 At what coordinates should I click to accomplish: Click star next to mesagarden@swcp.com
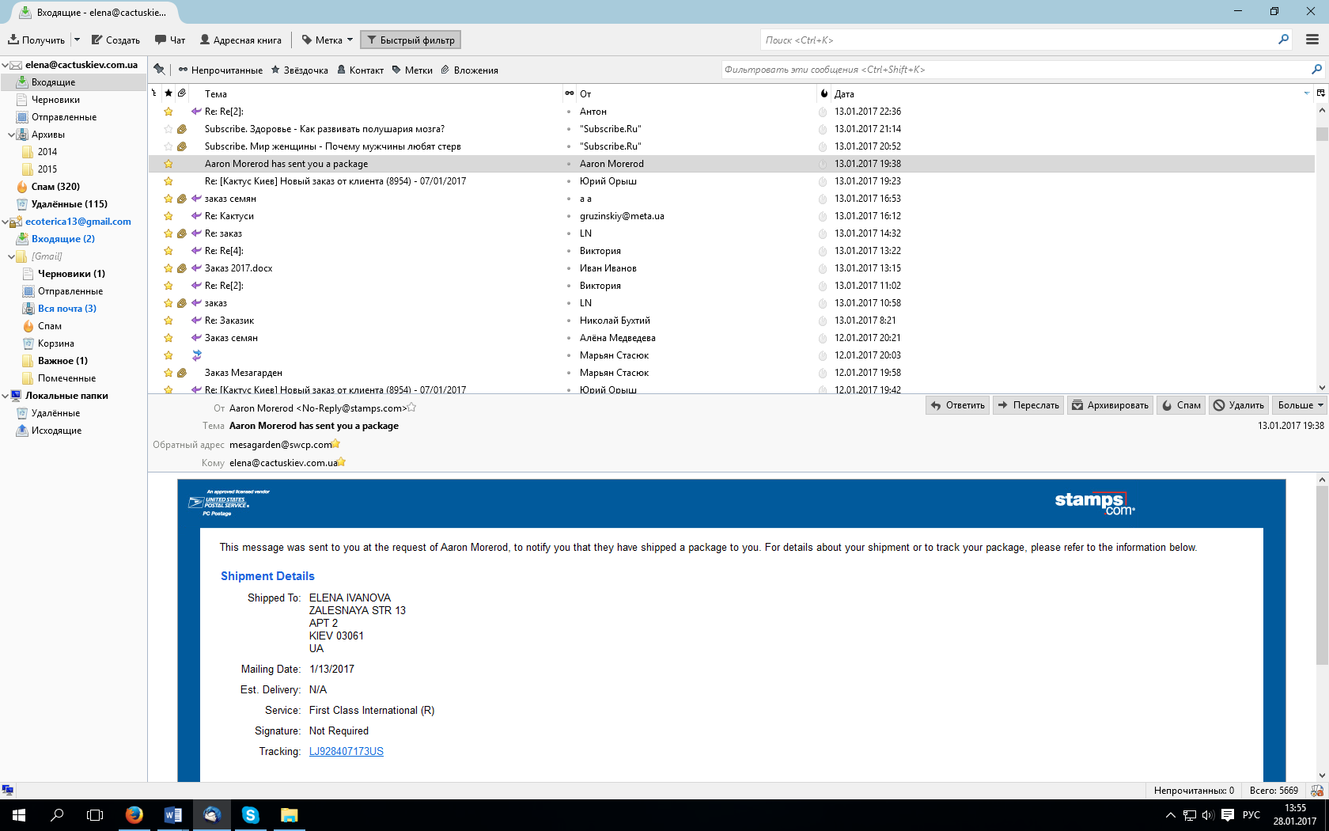tap(336, 444)
